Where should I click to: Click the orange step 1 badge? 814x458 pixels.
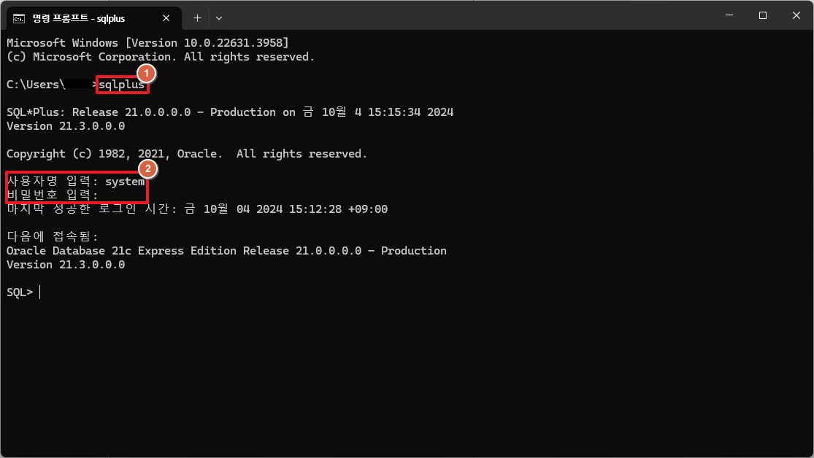click(147, 73)
